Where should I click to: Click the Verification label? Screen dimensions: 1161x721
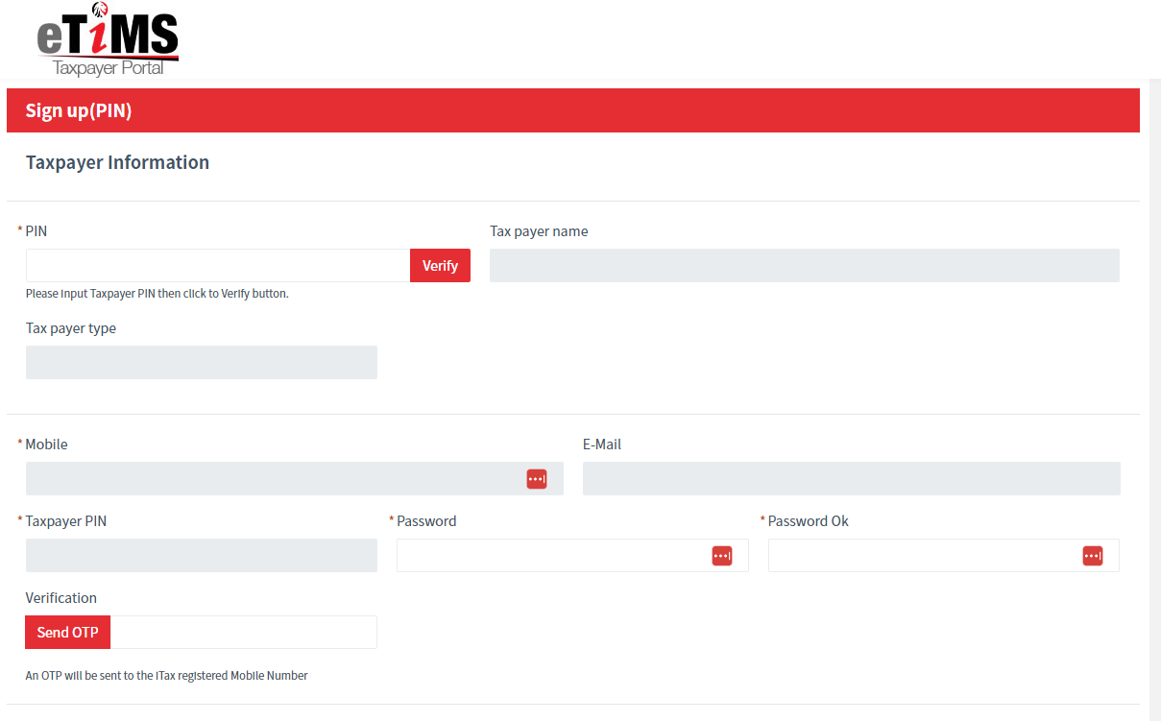(x=61, y=598)
